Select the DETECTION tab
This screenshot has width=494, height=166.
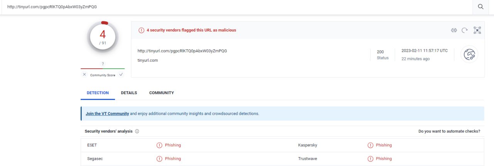(x=98, y=93)
